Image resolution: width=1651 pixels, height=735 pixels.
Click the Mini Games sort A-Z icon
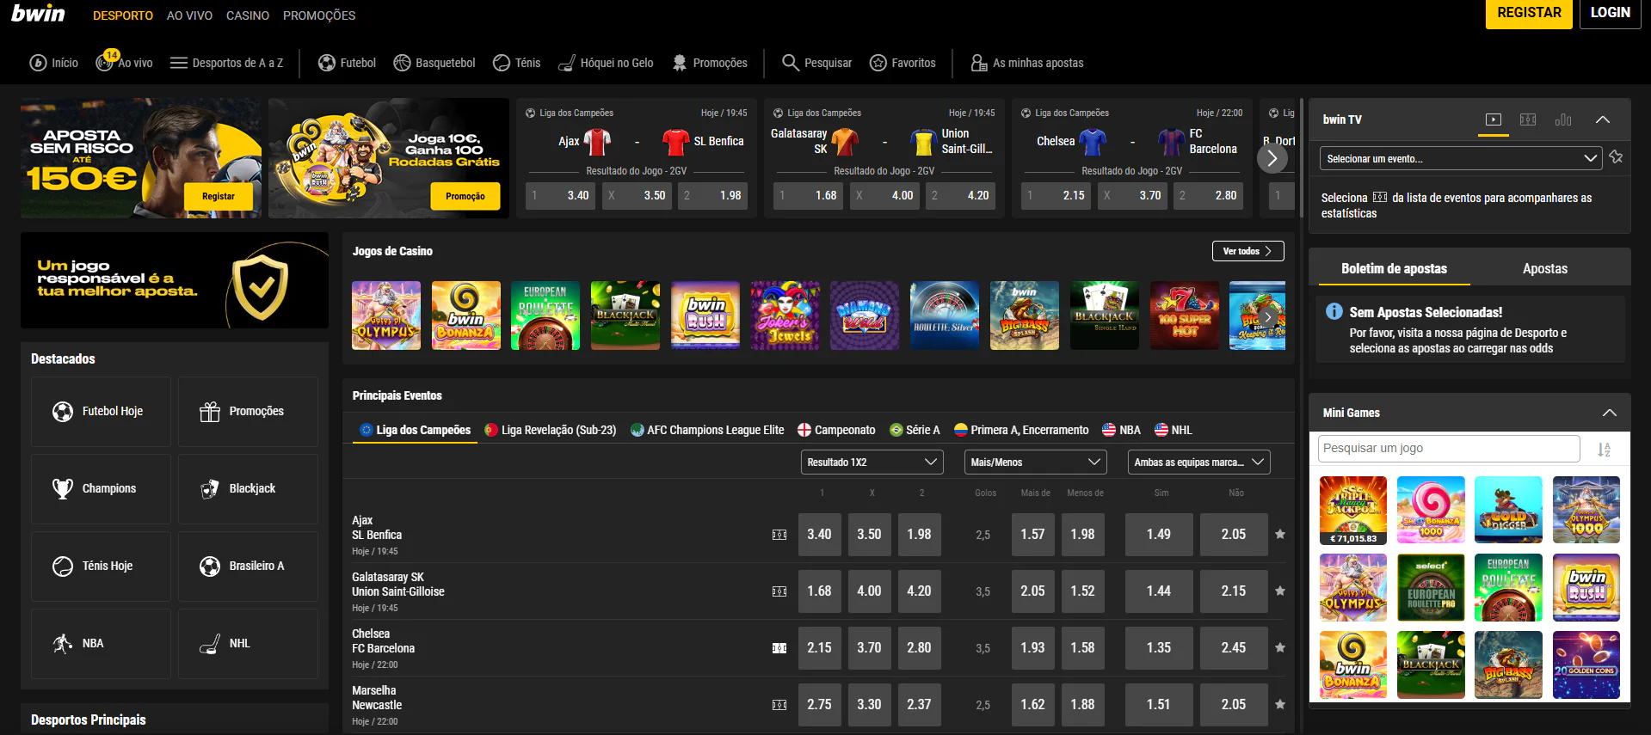[1604, 449]
